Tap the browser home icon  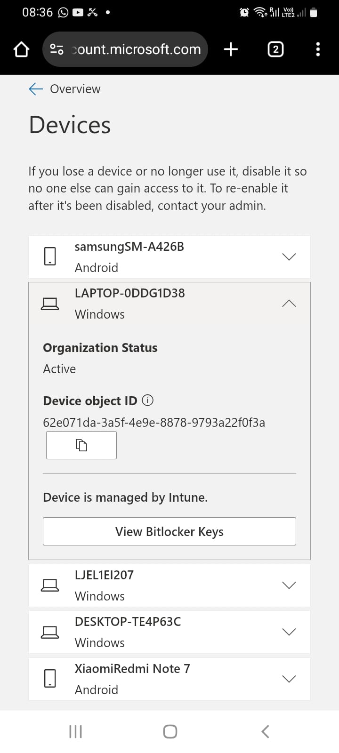click(21, 49)
